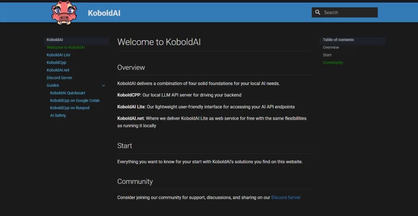Open KoboldCpp on Runpod guide
The width and height of the screenshot is (418, 216).
coord(70,108)
